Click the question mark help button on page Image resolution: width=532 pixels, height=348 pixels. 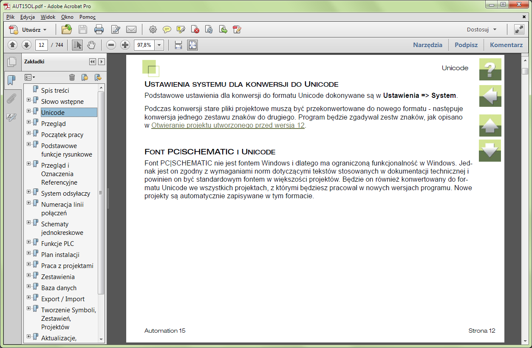point(490,69)
